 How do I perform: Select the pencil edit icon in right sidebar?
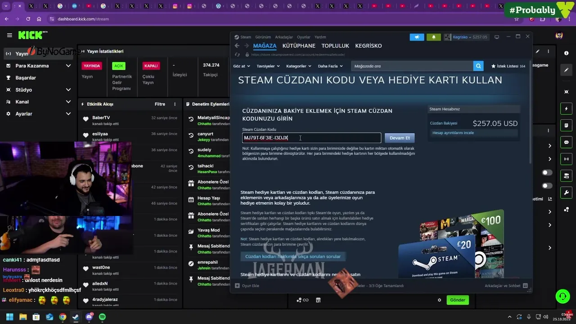(x=566, y=70)
